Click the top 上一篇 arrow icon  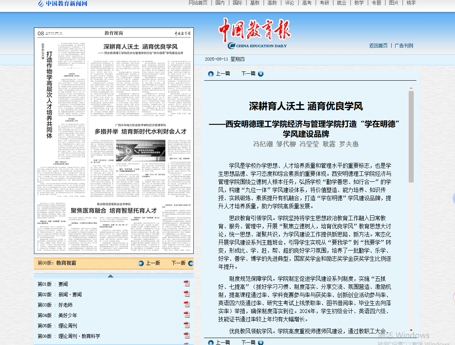(211, 74)
